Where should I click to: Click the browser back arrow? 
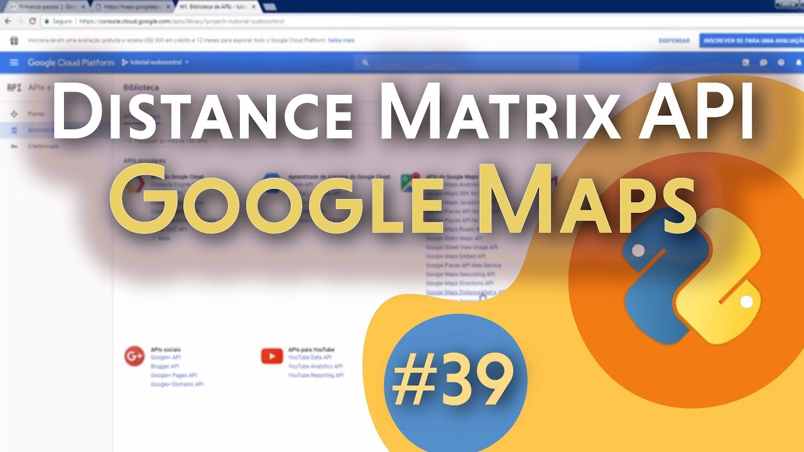pyautogui.click(x=8, y=21)
